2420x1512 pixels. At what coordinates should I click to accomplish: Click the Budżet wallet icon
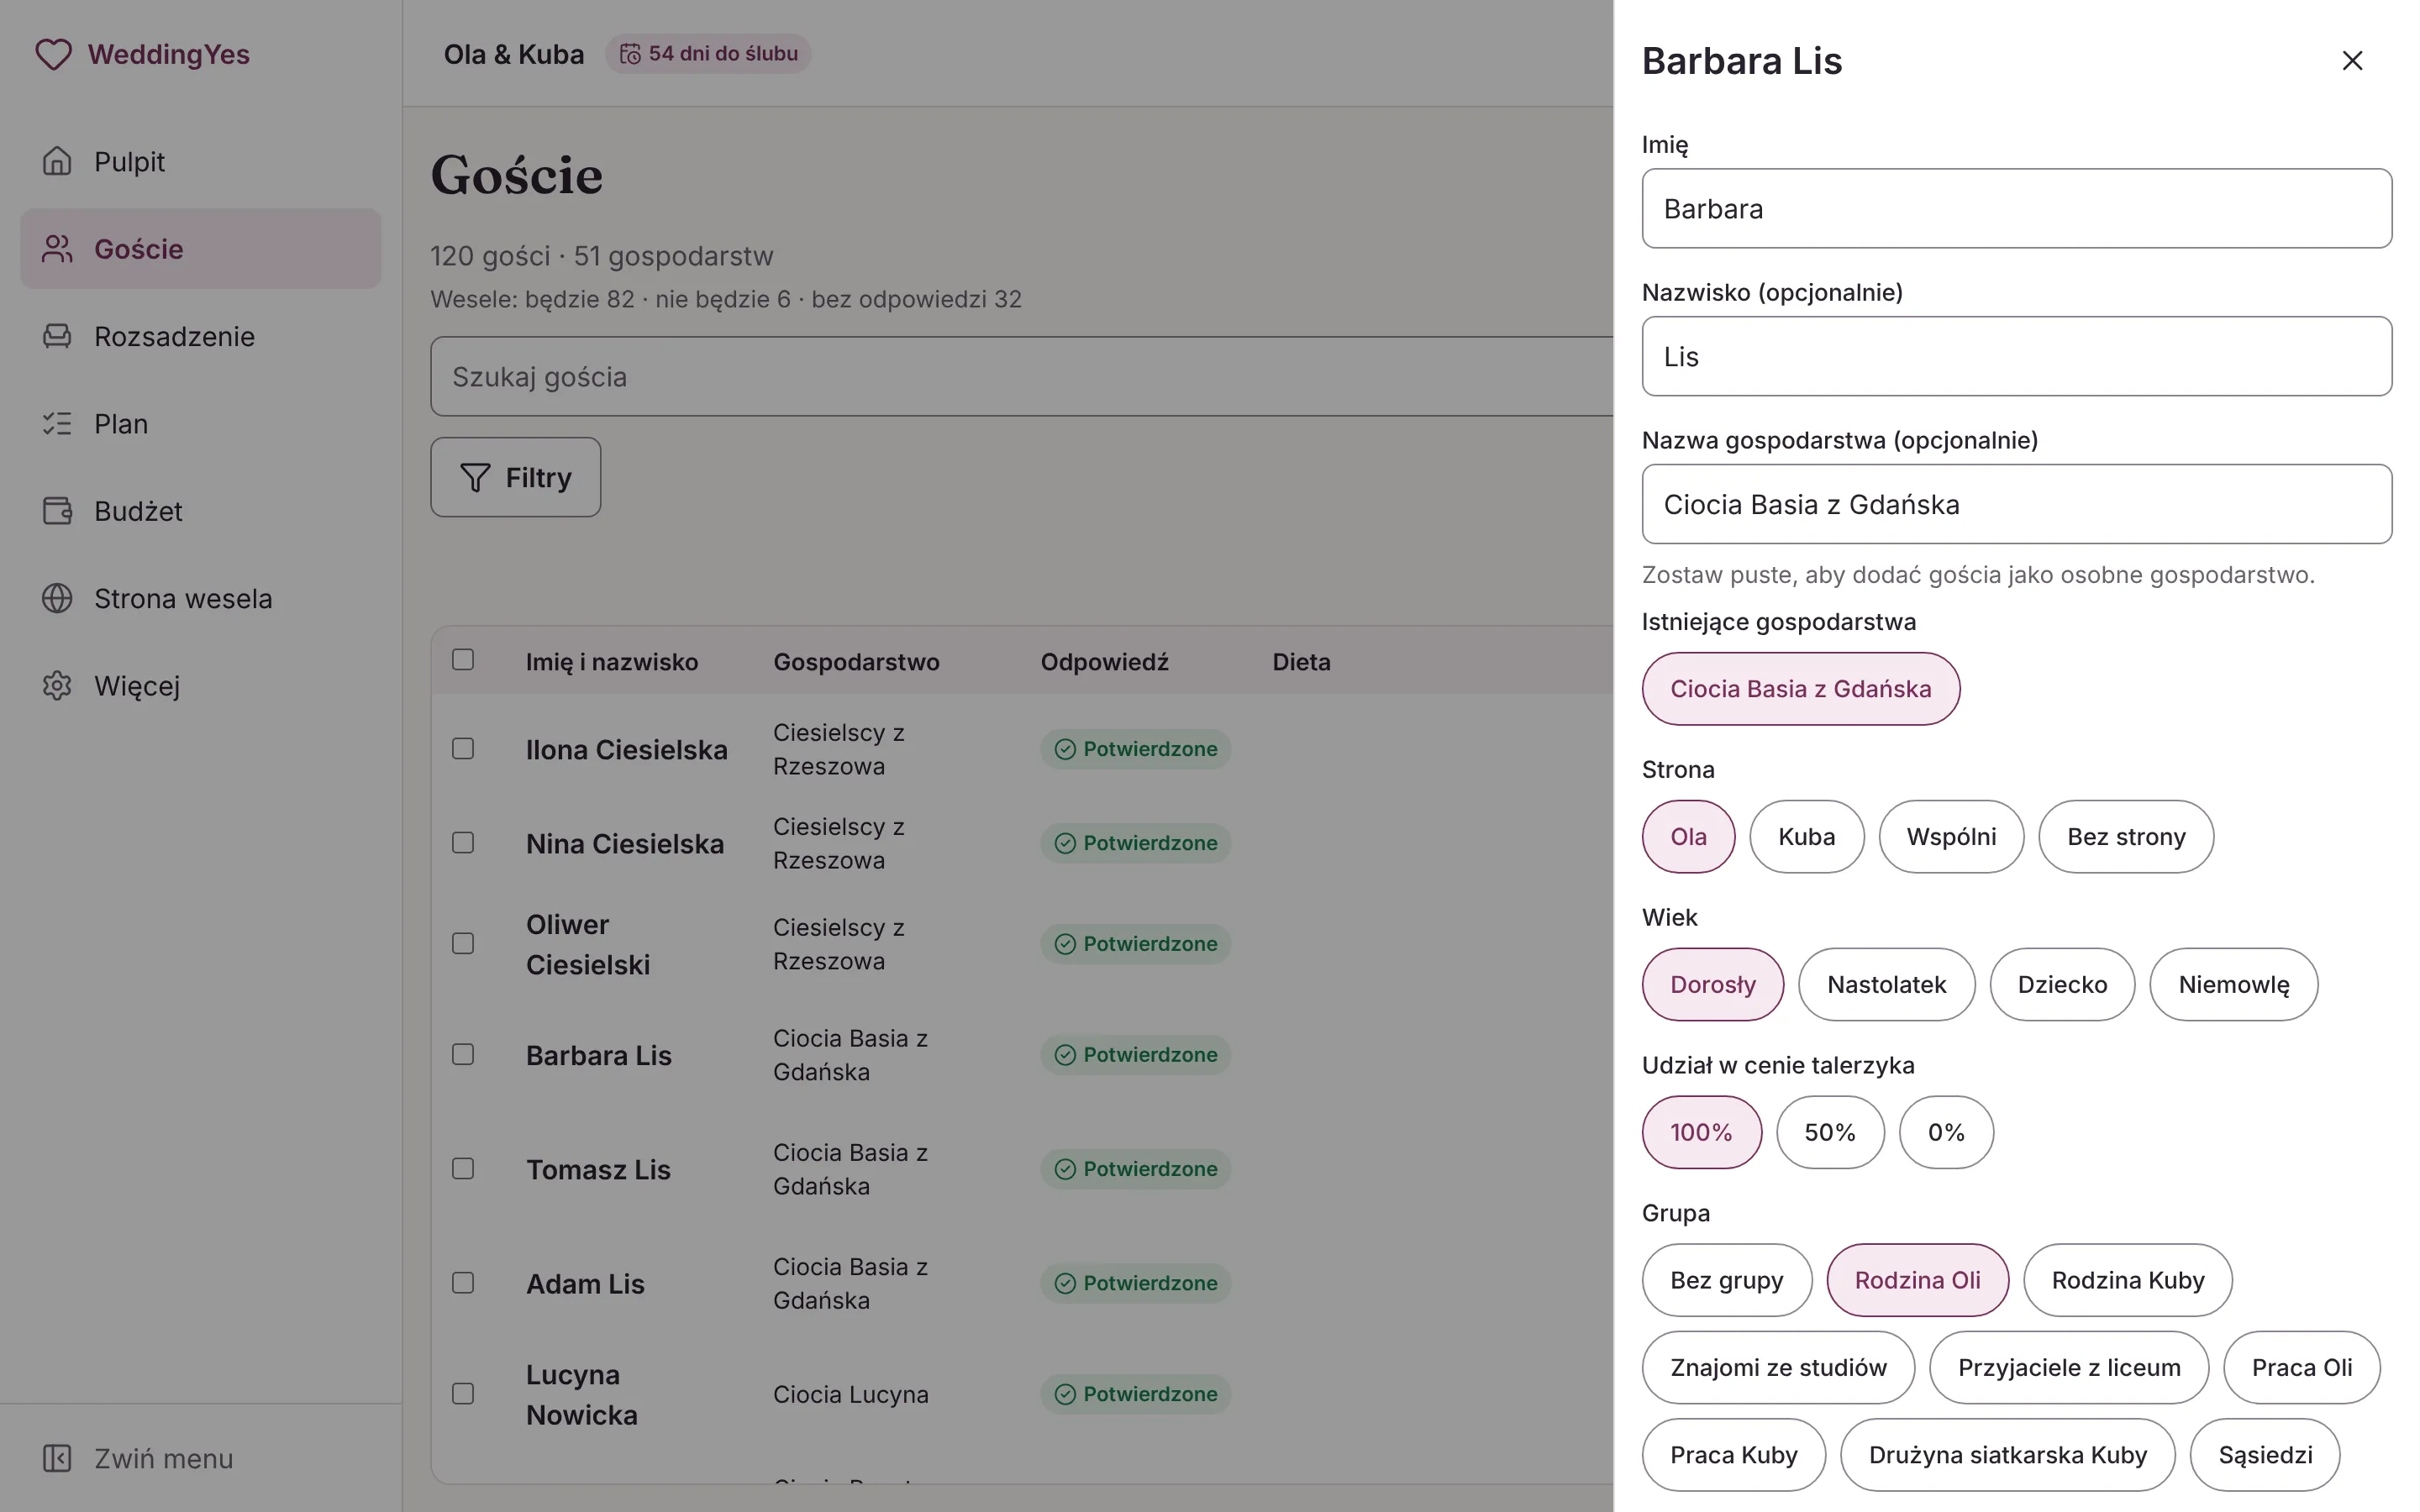point(57,511)
